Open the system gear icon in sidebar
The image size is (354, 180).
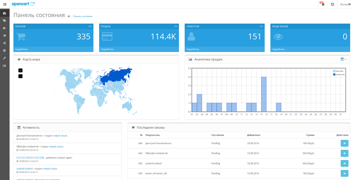pos(4,50)
